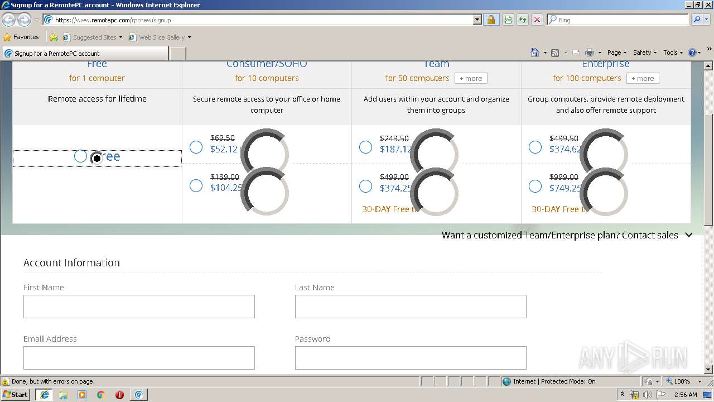Image resolution: width=714 pixels, height=402 pixels.
Task: Click the Refresh page icon
Action: click(x=523, y=20)
